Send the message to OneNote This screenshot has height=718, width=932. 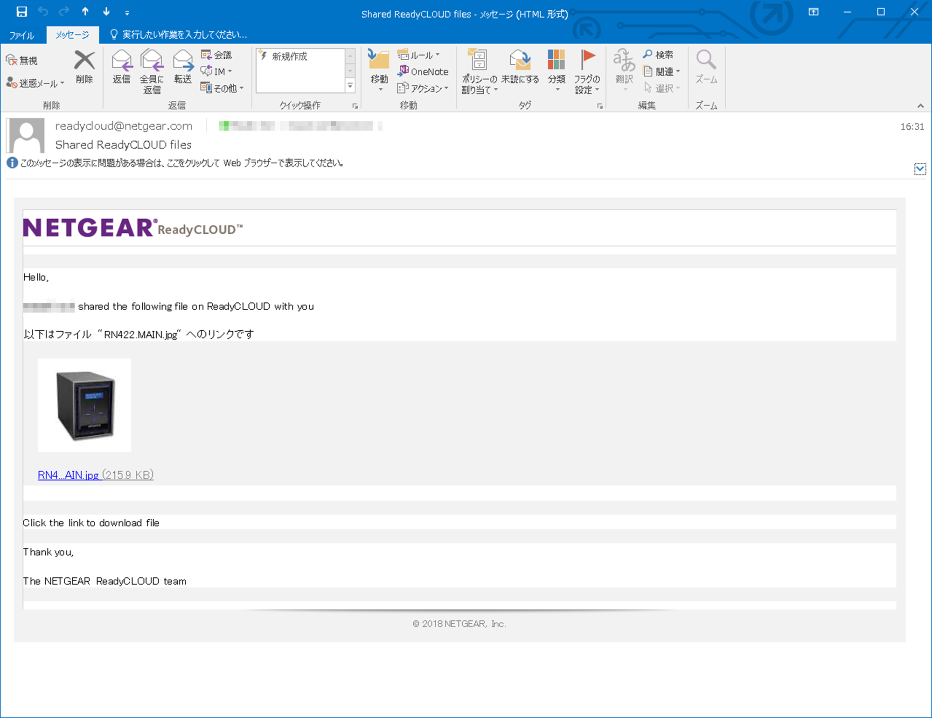coord(423,71)
